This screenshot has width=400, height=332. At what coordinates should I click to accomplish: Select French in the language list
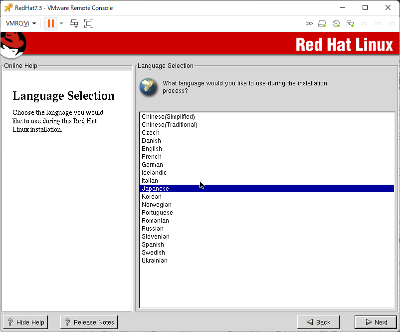tap(266, 157)
